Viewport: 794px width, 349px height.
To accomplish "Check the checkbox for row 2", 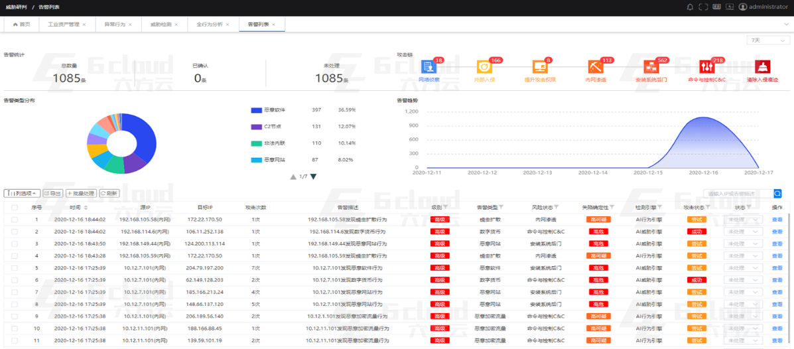I will click(14, 232).
